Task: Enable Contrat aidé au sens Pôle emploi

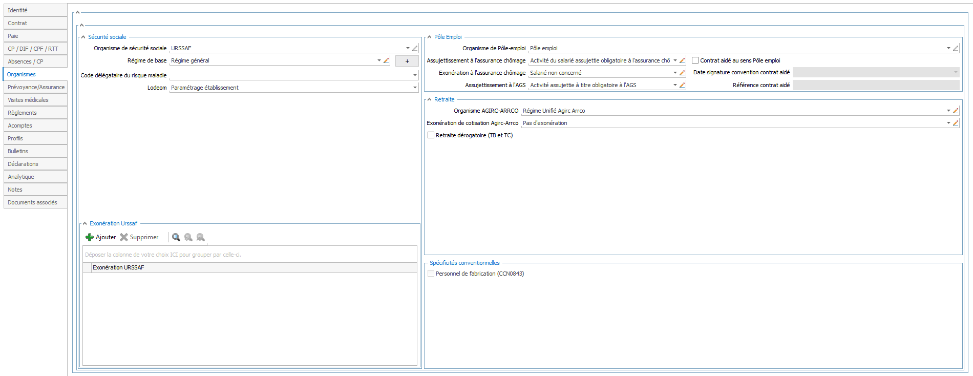Action: pos(695,60)
